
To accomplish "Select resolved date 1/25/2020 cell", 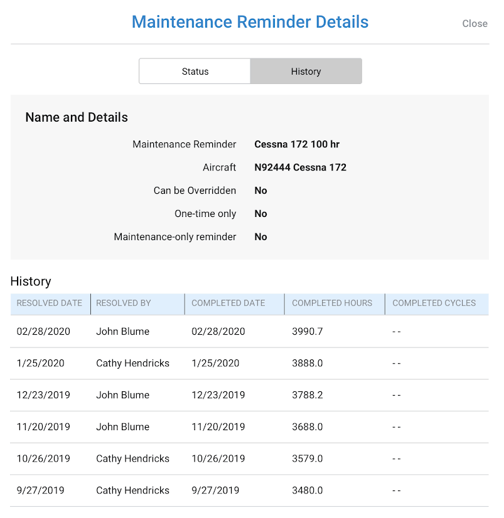I will [40, 363].
